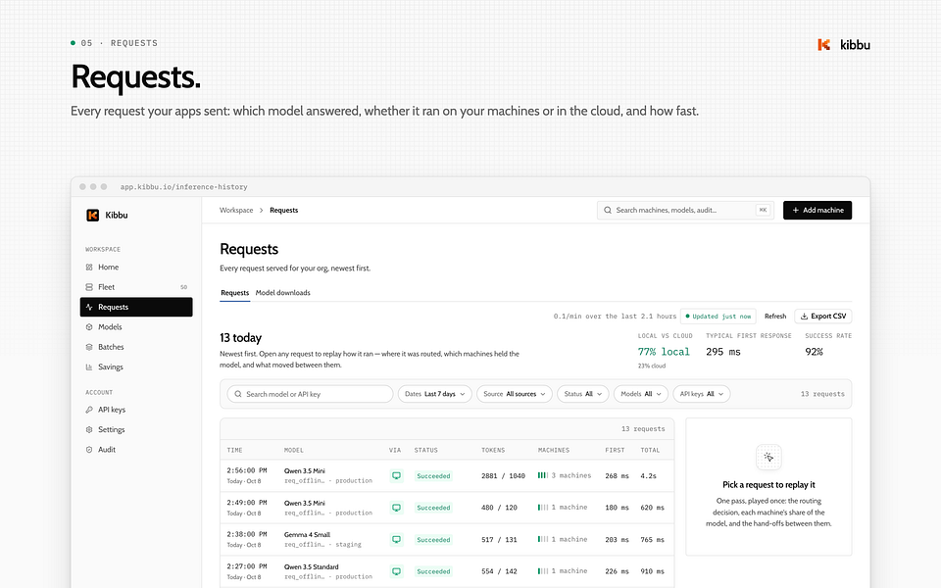The height and width of the screenshot is (588, 941).
Task: Click the Settings gear icon
Action: (89, 429)
